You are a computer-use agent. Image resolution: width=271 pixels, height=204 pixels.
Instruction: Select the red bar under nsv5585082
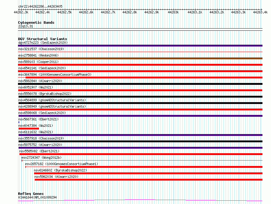[141, 154]
